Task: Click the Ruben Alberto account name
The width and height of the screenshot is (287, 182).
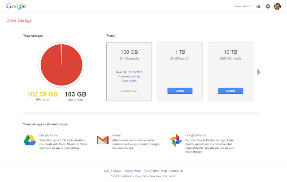Action: click(243, 6)
